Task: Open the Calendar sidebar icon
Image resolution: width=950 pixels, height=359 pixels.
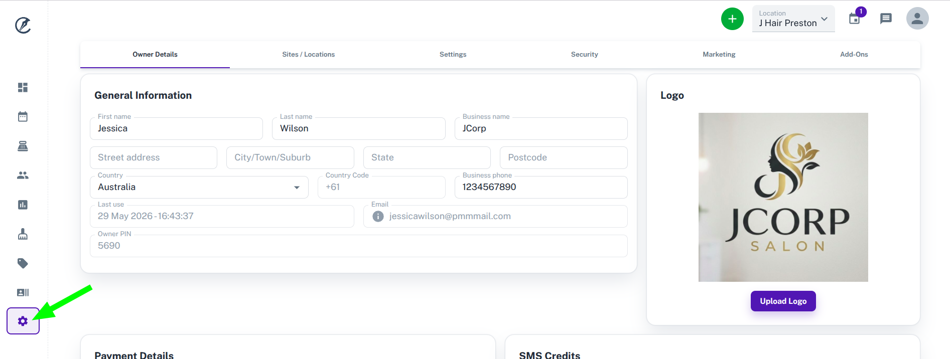Action: [23, 117]
